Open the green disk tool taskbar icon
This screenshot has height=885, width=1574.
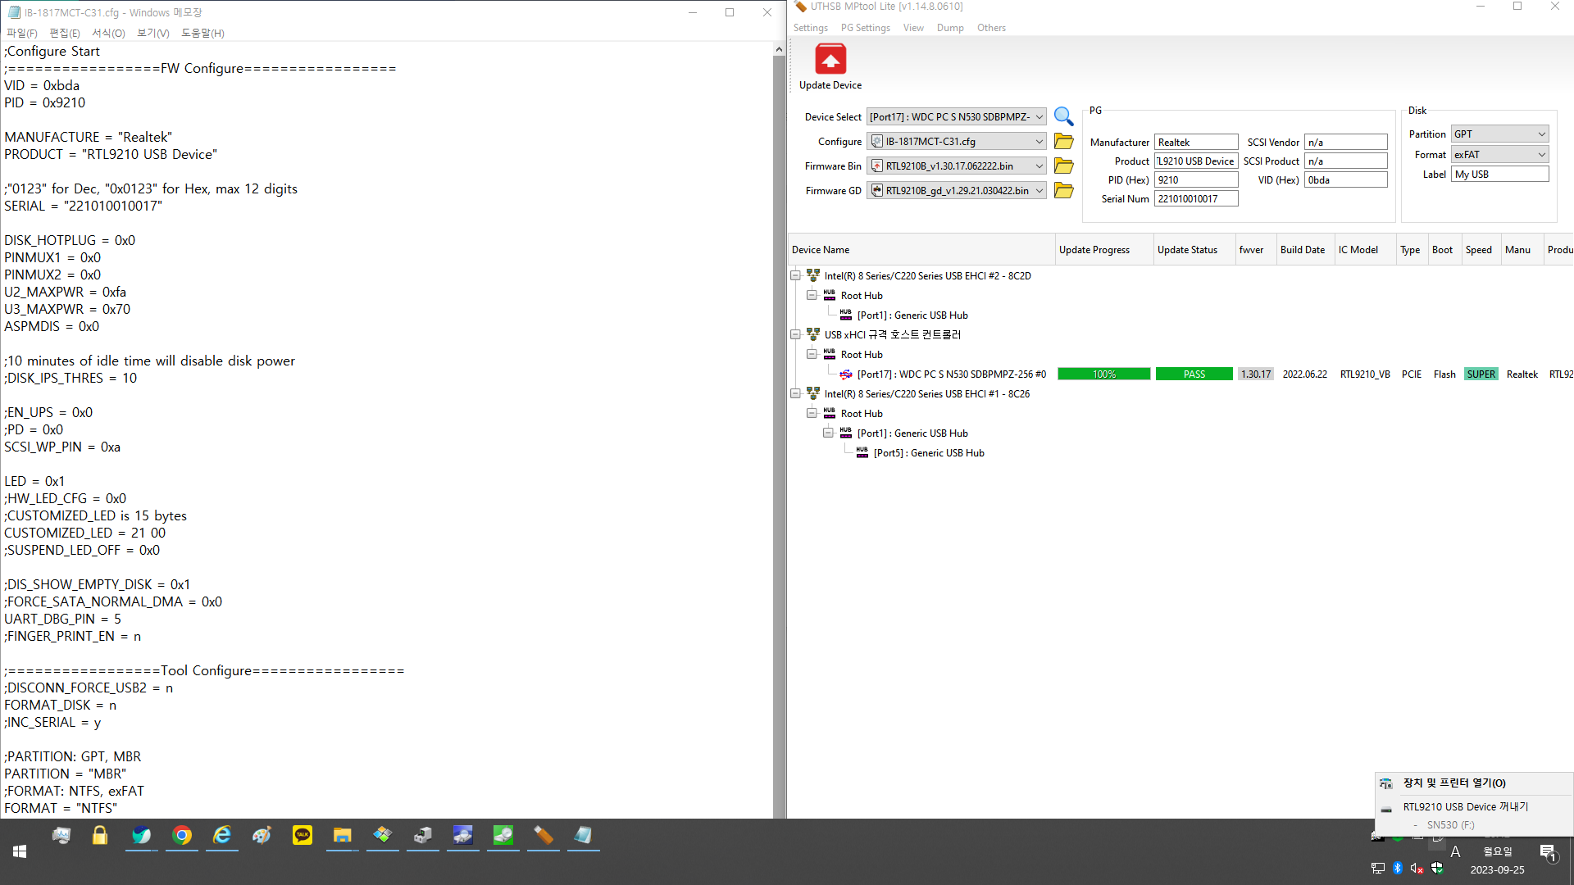[x=503, y=835]
